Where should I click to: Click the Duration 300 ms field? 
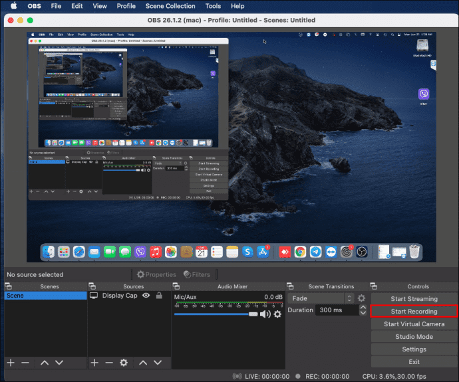click(337, 310)
